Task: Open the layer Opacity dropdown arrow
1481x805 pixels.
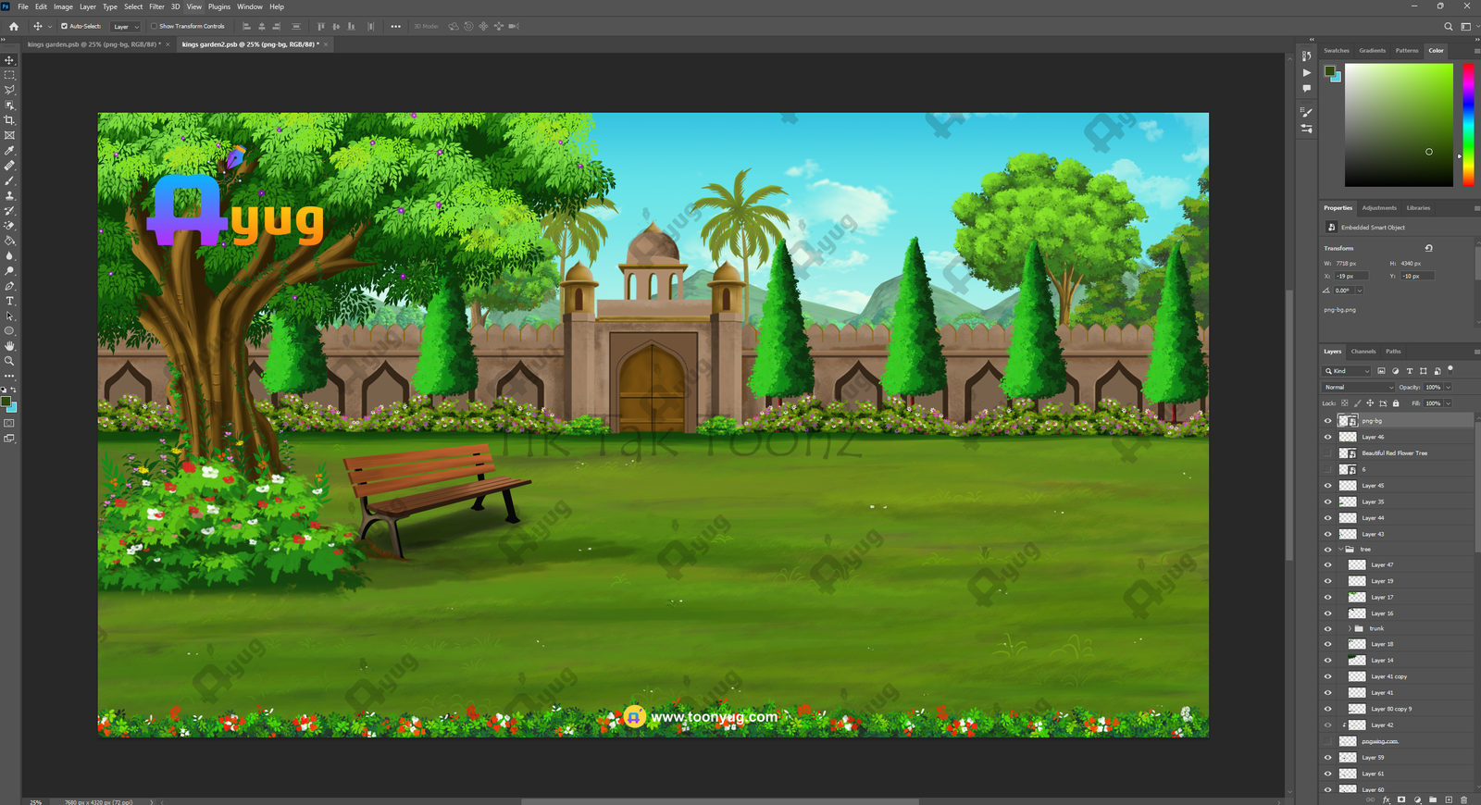Action: click(1448, 388)
